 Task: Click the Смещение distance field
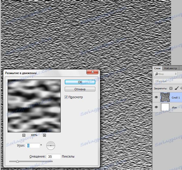(54, 157)
